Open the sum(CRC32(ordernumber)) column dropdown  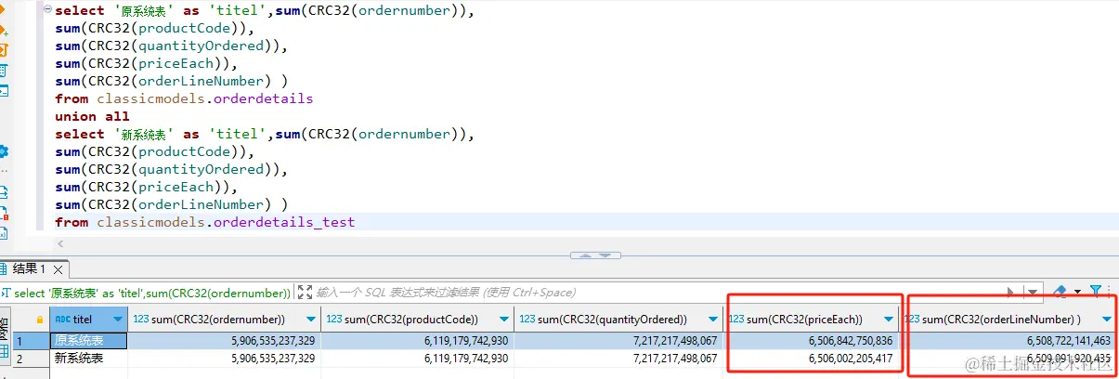click(311, 320)
